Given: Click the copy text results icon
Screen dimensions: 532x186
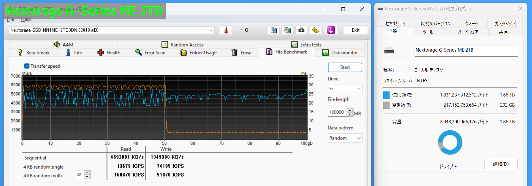Looking at the screenshot, I should pos(274,30).
